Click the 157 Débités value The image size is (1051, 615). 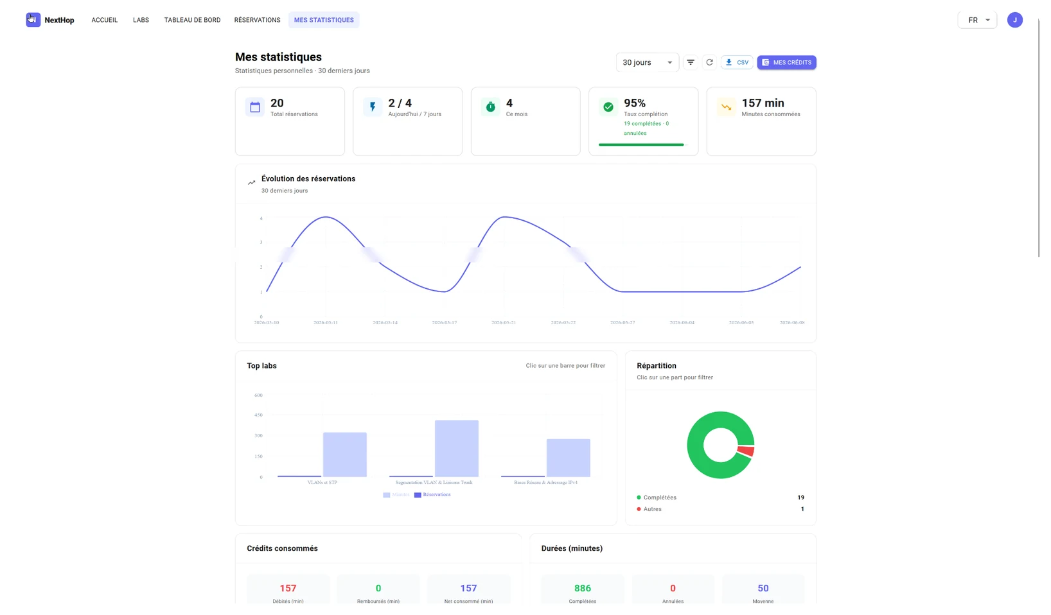[288, 588]
